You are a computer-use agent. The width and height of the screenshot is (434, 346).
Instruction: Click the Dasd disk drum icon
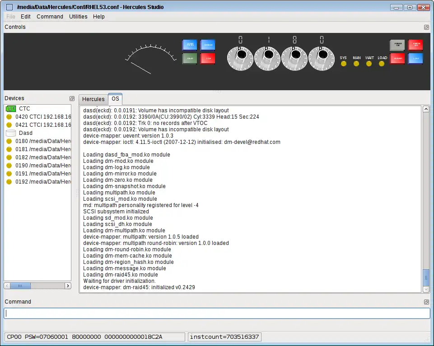coord(11,133)
